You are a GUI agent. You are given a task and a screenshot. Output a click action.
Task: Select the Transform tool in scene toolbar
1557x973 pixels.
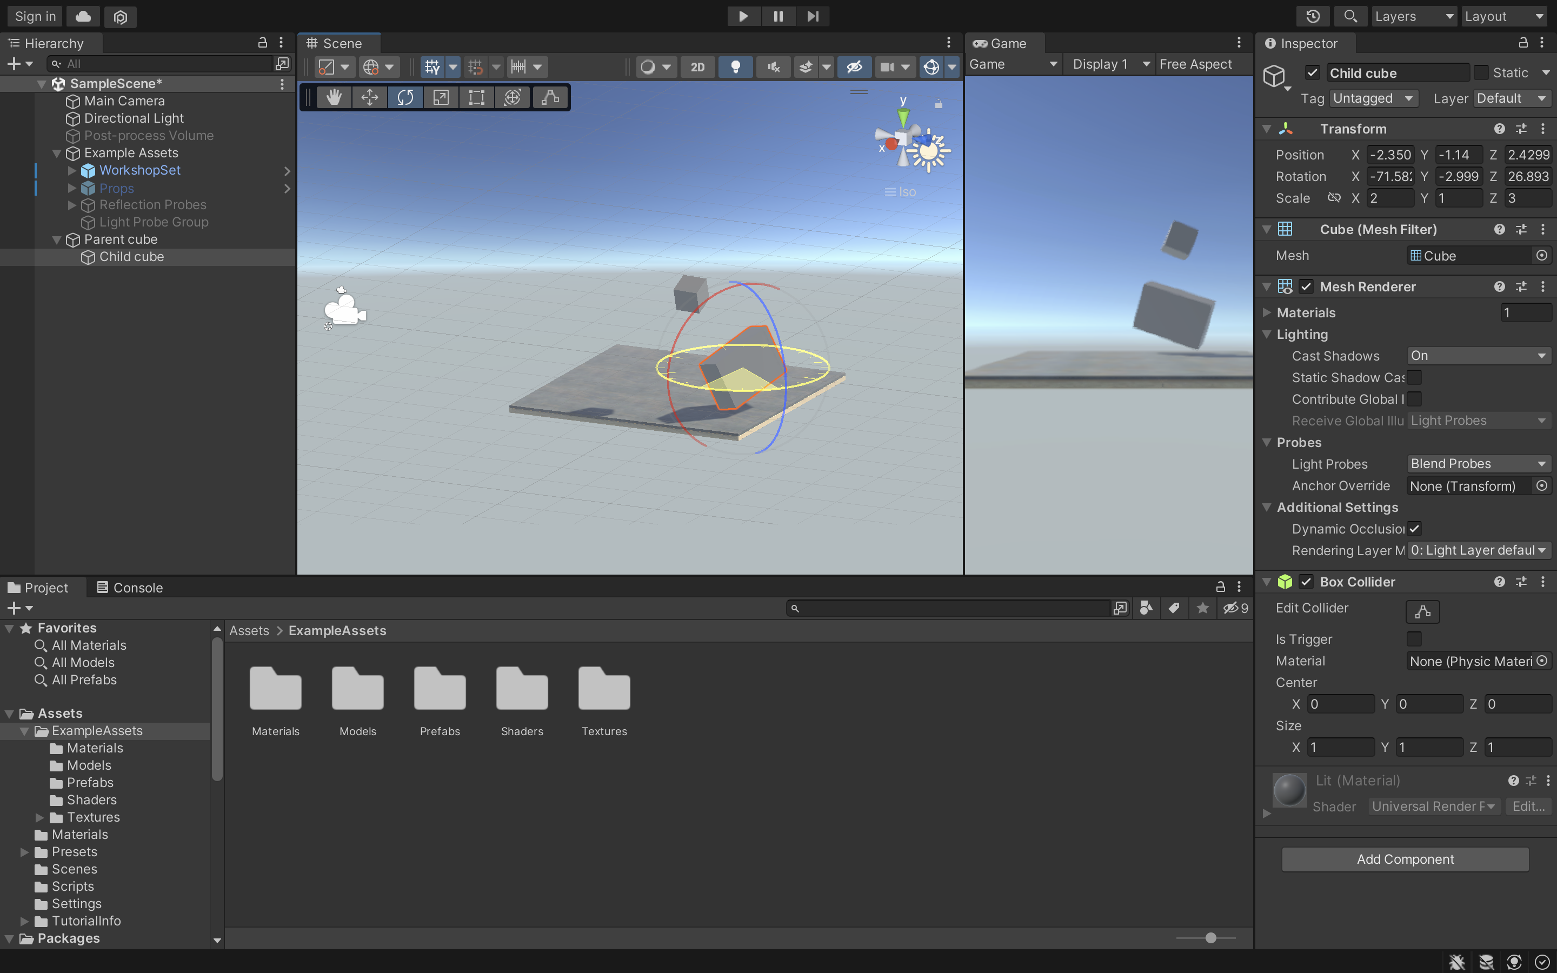coord(512,97)
